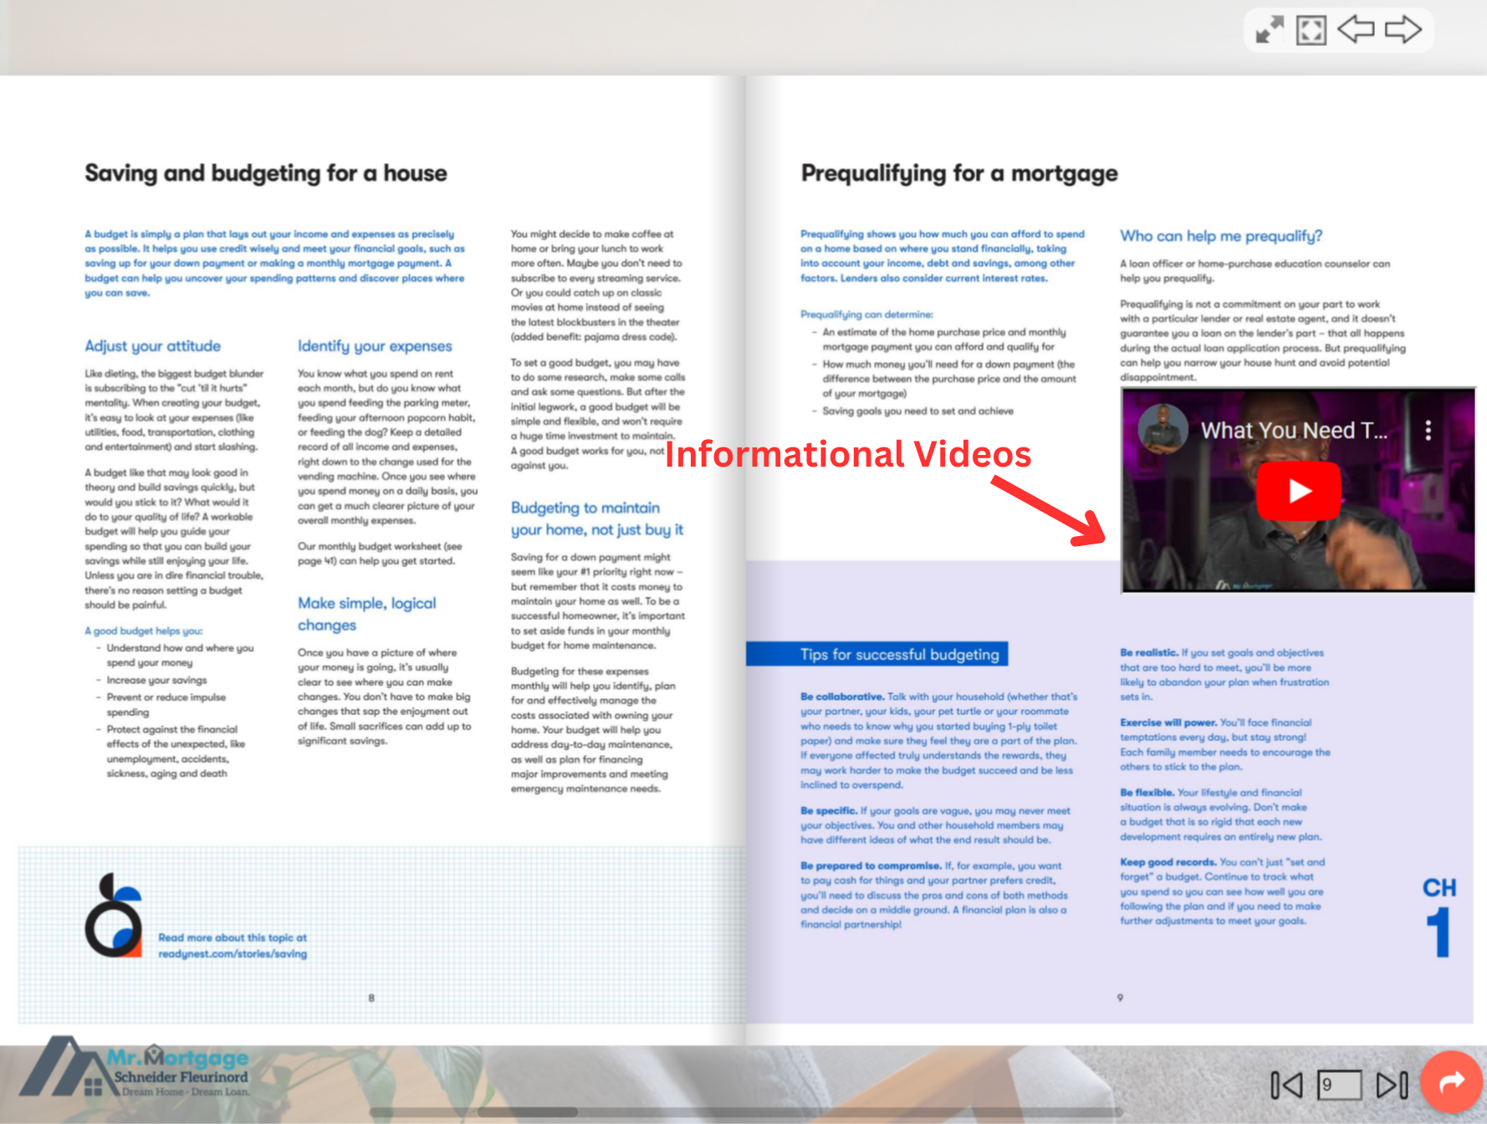Click the "Who can help me prequalify?" heading

tap(1221, 236)
